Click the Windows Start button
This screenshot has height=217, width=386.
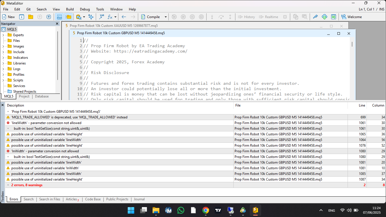[x=131, y=210]
